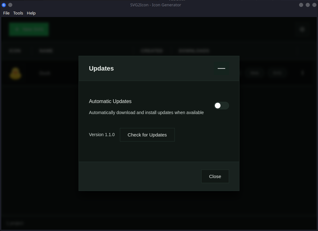The image size is (318, 231).
Task: Click the trash icon at the Duck row end
Action: click(302, 73)
